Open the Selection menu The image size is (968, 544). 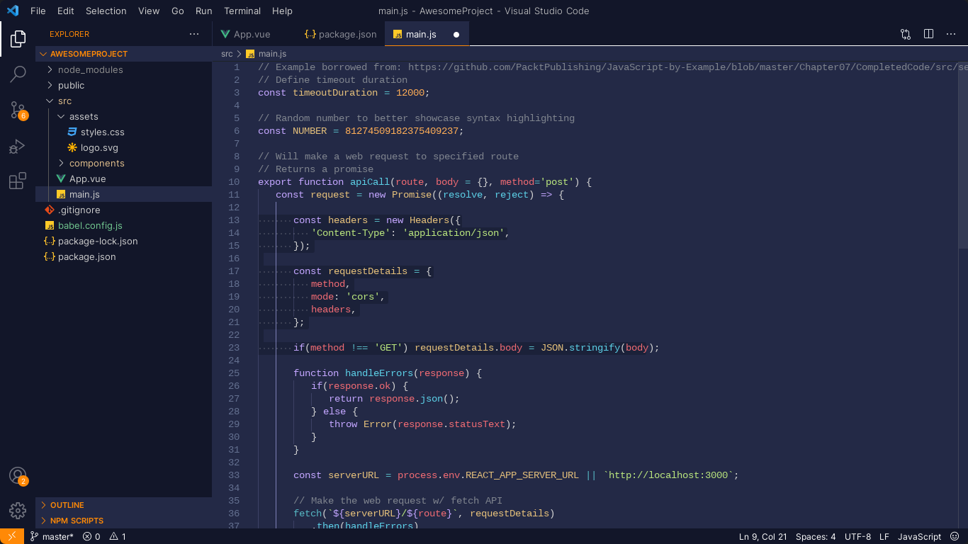tap(106, 11)
